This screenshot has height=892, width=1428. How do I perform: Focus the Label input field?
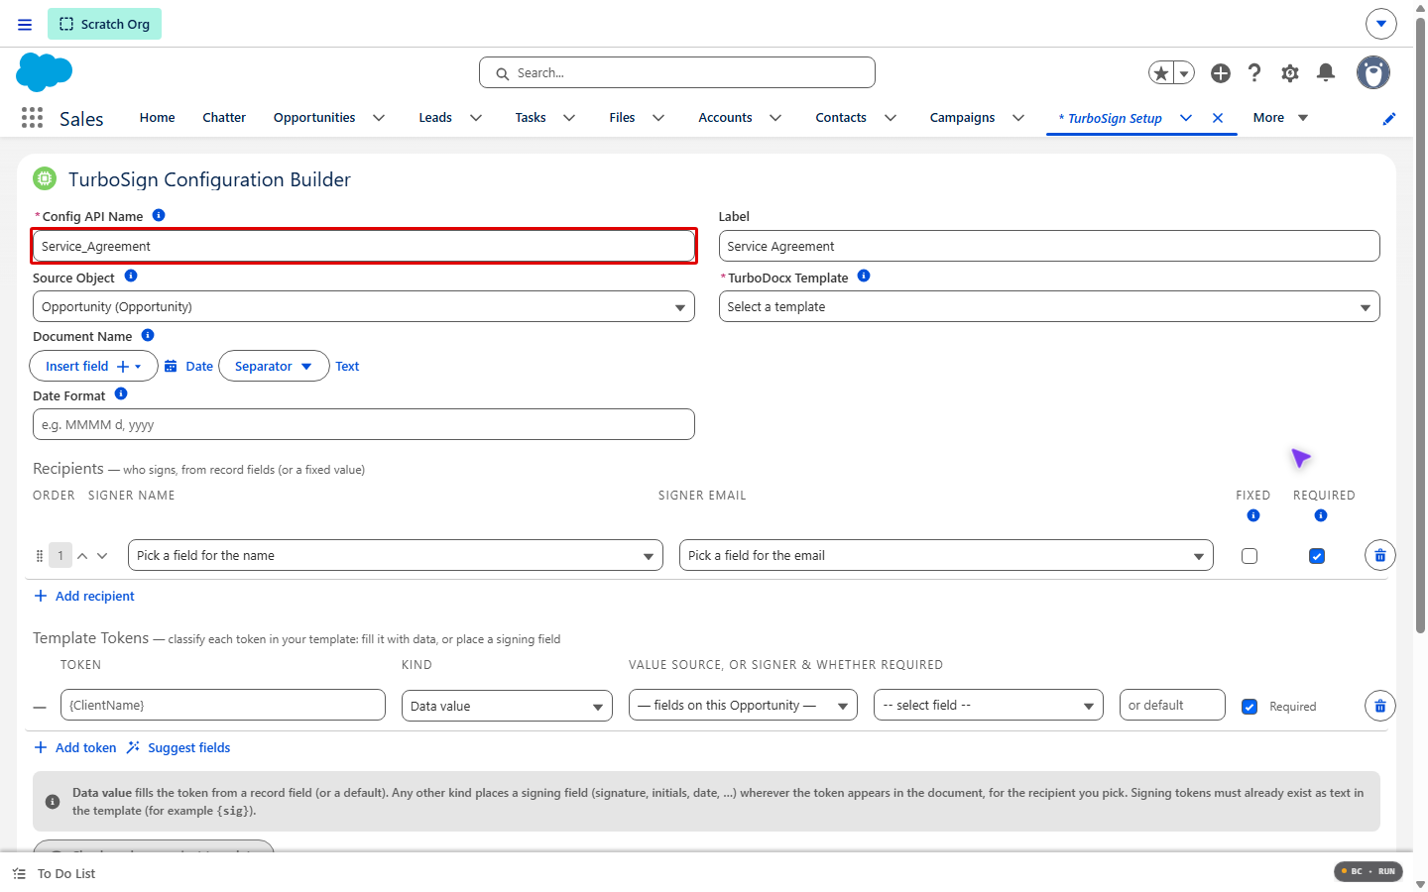1049,246
